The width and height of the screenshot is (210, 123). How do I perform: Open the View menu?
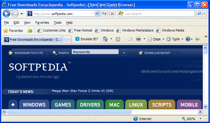(27, 22)
